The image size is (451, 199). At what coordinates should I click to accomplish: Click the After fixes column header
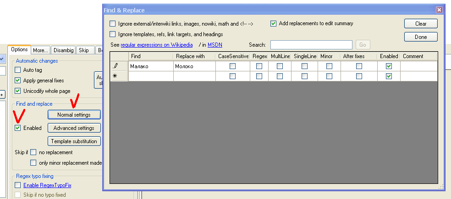359,56
